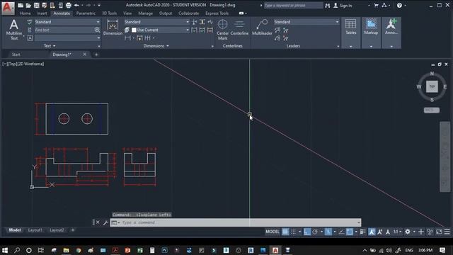Toggle Object snap in status bar
453x255 pixels.
[350, 232]
